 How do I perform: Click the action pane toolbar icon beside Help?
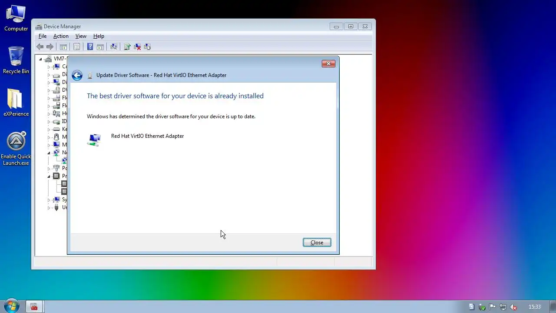(x=100, y=47)
